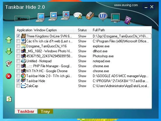
Task: Click the green down arrow icon
Action: tap(9, 51)
